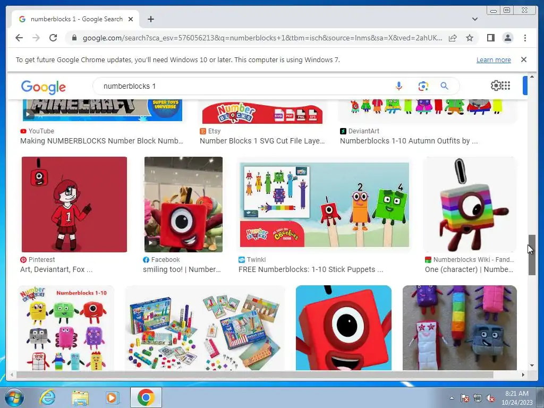Open Art, Deviantart, Fox result link
This screenshot has height=408, width=544.
click(56, 269)
